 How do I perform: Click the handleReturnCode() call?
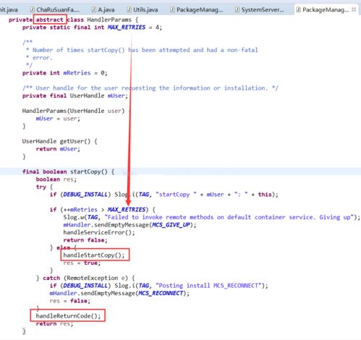68,316
